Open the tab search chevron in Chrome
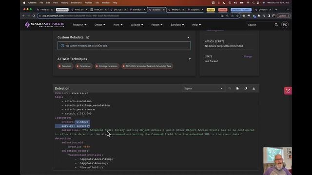The height and width of the screenshot is (175, 312). (x=288, y=10)
